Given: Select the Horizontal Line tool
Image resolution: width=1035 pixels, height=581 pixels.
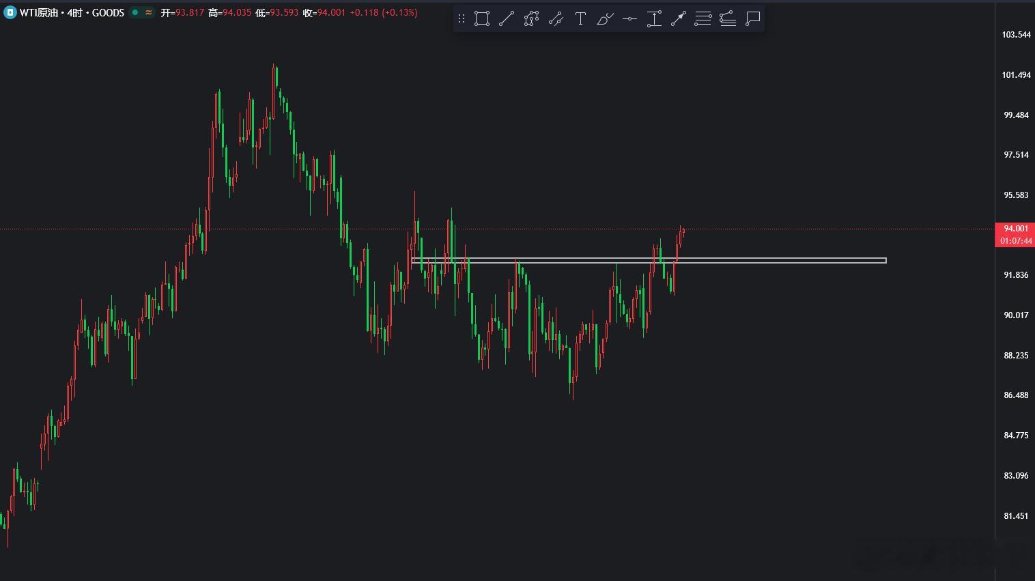Looking at the screenshot, I should [x=629, y=19].
